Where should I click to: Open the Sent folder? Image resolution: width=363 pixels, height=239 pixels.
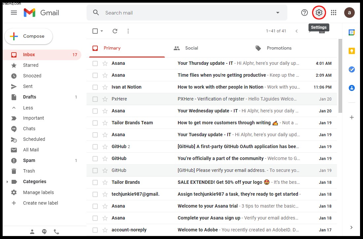pos(42,86)
